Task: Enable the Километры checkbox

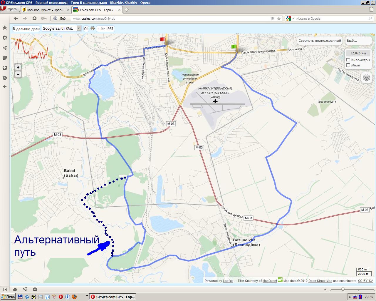Action: [x=348, y=60]
